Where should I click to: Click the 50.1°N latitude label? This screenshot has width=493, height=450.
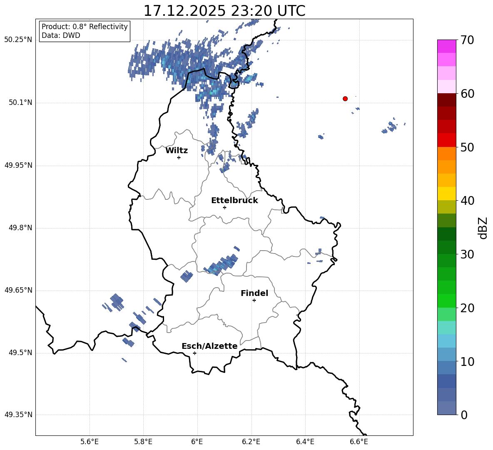pyautogui.click(x=20, y=103)
